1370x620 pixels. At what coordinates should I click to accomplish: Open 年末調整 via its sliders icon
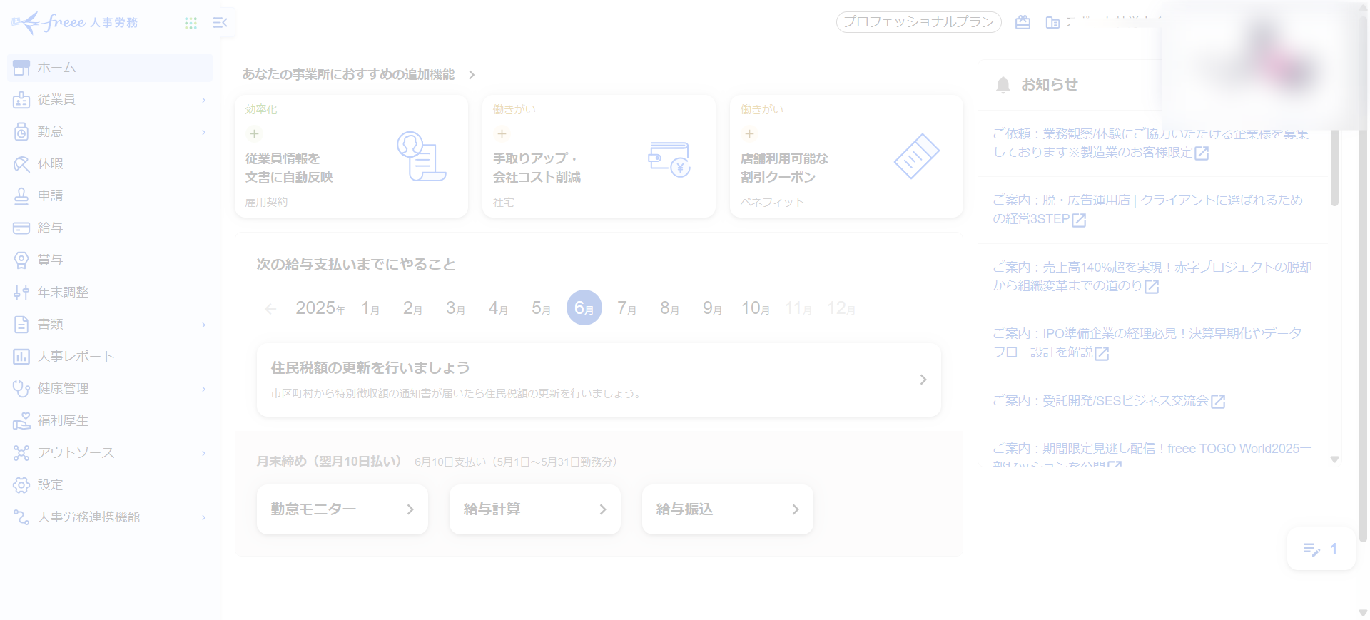(21, 293)
